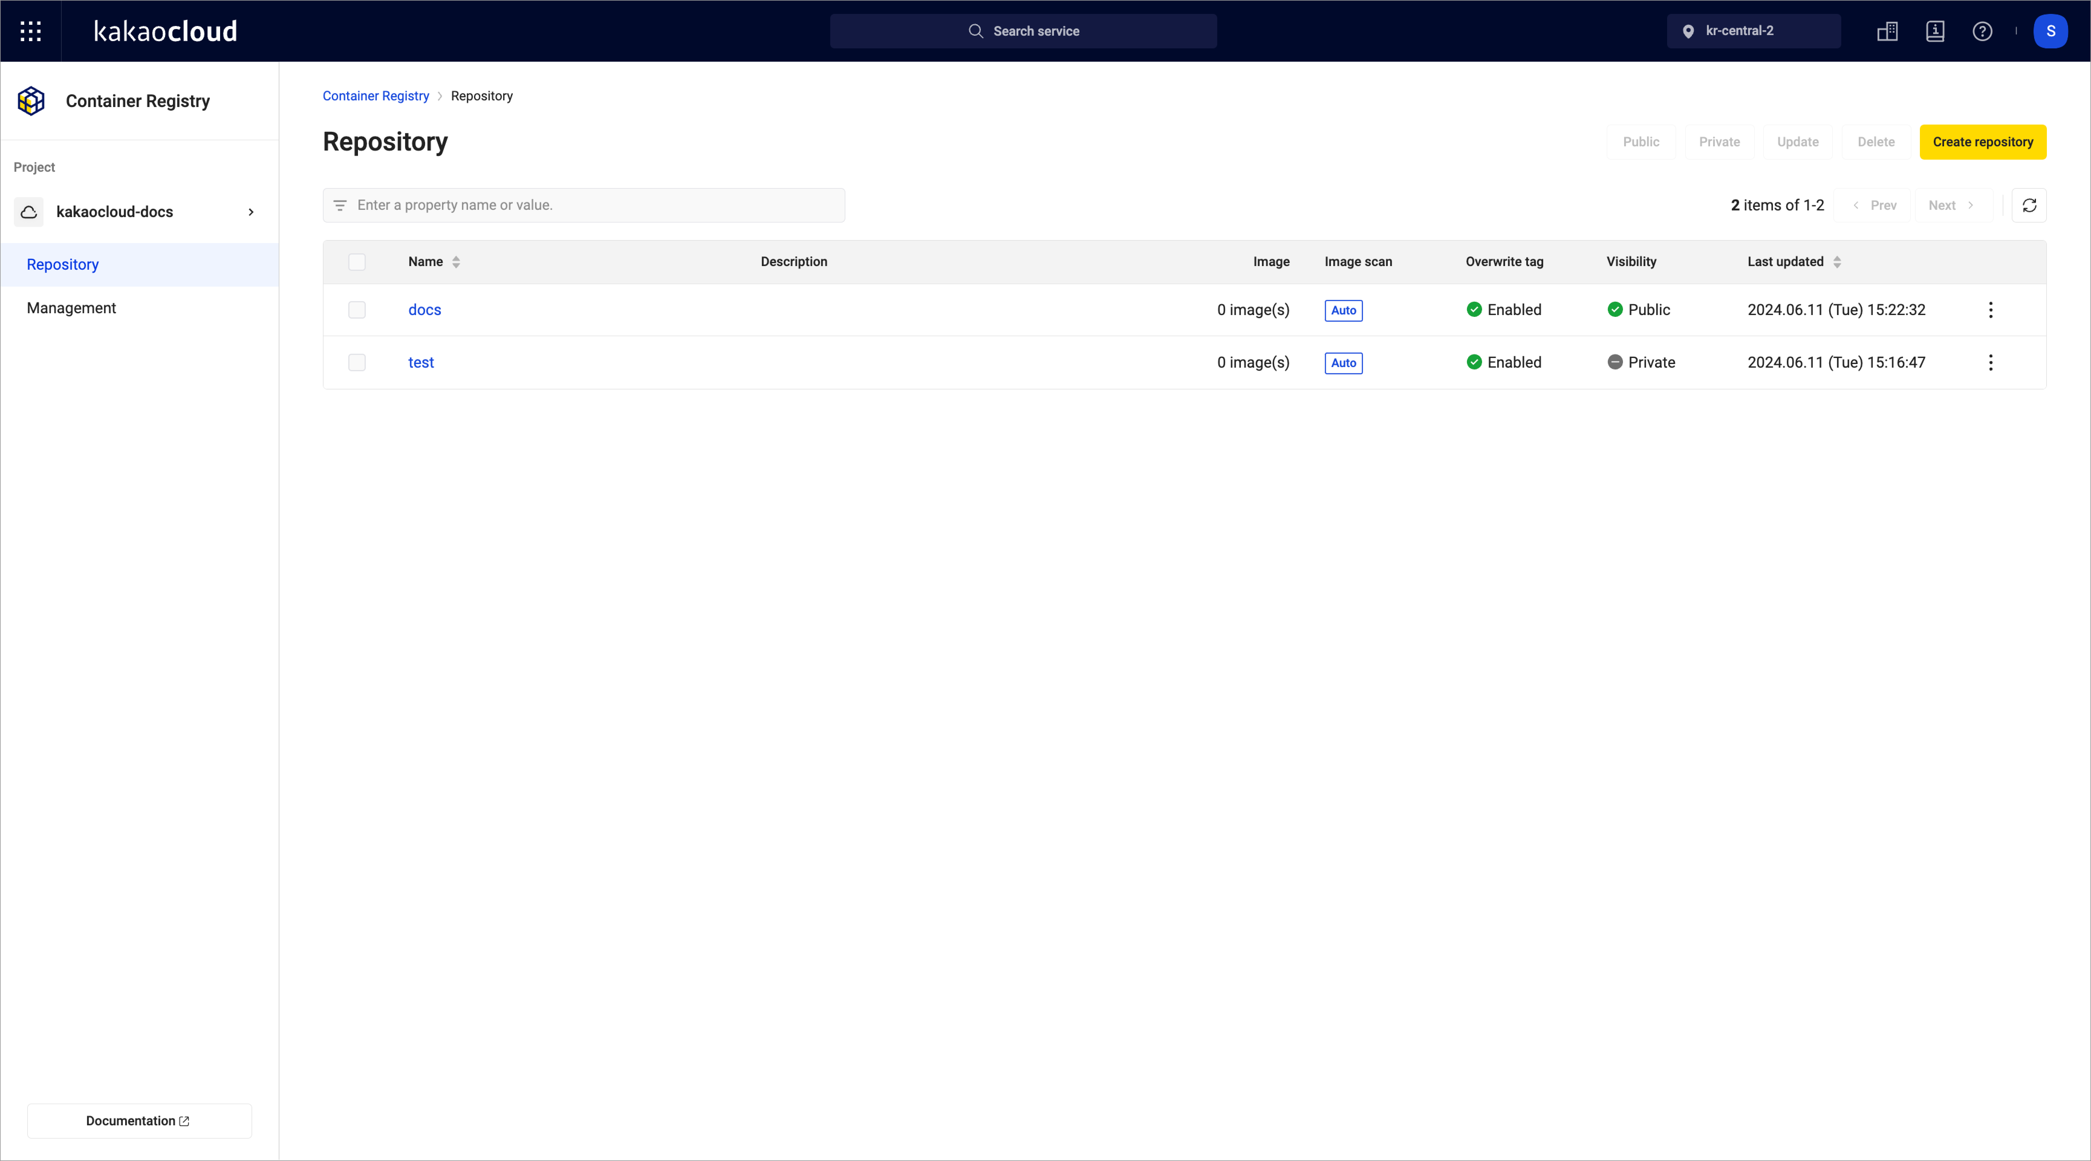
Task: Click the green Enabled icon in docs row
Action: (x=1474, y=309)
